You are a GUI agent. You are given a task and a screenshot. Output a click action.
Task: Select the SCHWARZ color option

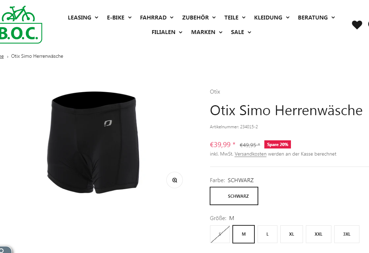234,196
